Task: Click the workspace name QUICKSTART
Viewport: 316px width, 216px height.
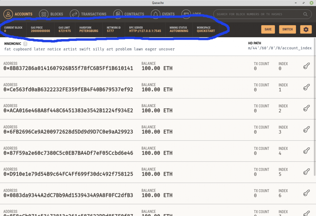Action: [206, 31]
